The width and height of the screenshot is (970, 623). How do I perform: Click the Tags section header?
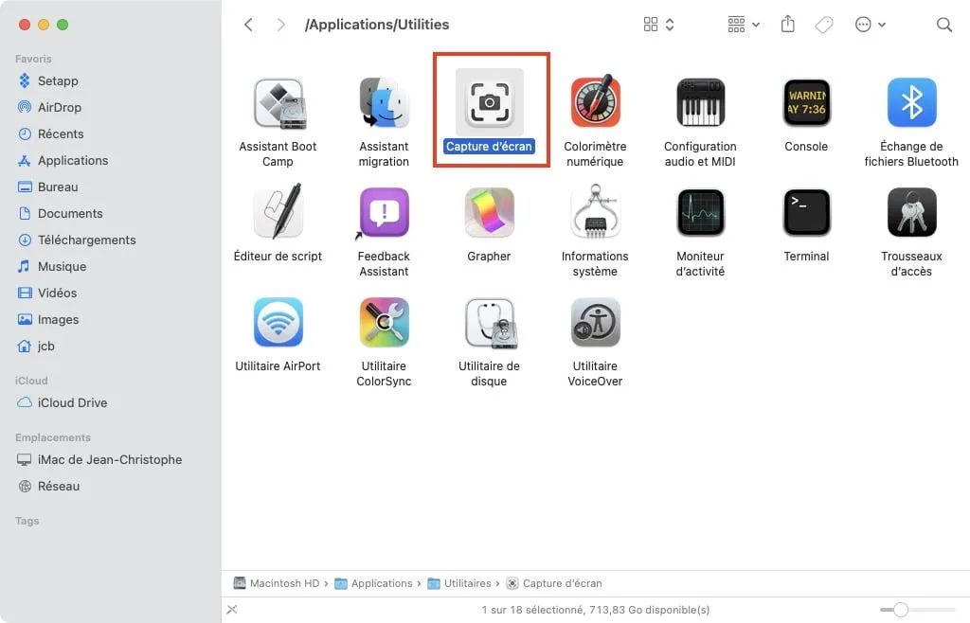(x=27, y=522)
